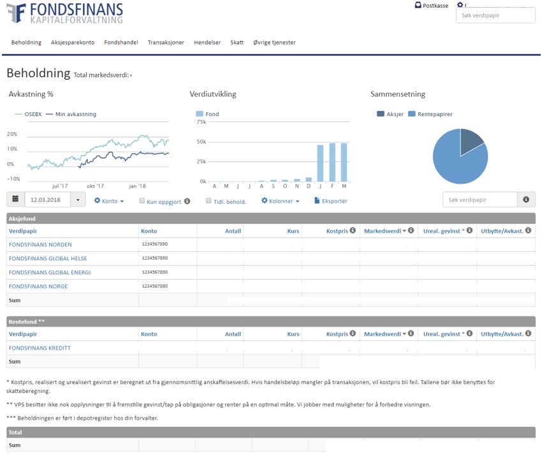Screen dimensions: 542x458
Task: Click the Rentepapirer color swatch in the legend
Action: point(412,114)
